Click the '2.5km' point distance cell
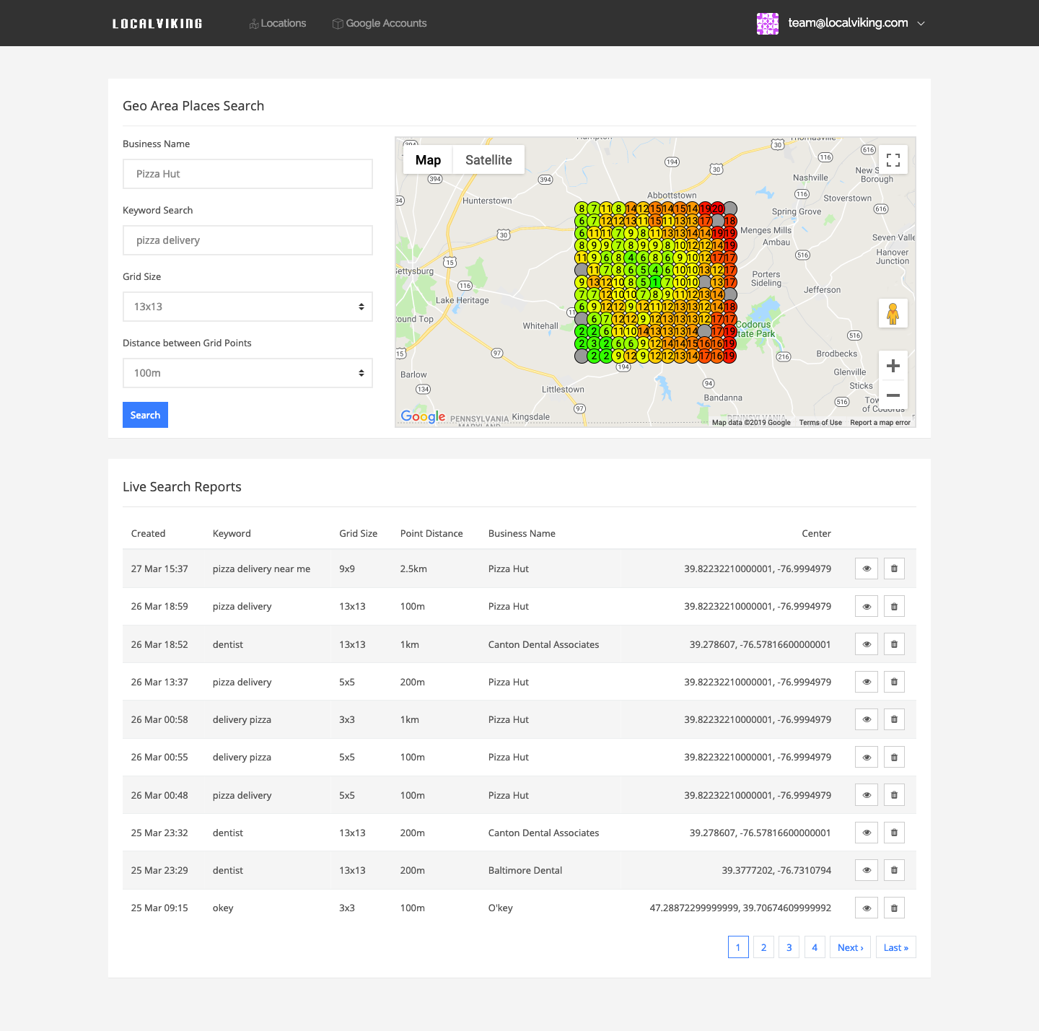Image resolution: width=1039 pixels, height=1031 pixels. point(413,569)
